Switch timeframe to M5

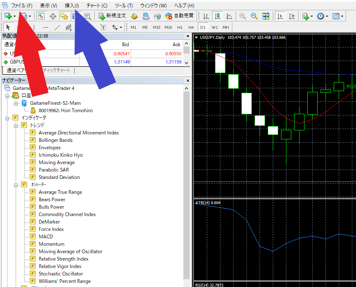[x=145, y=28]
